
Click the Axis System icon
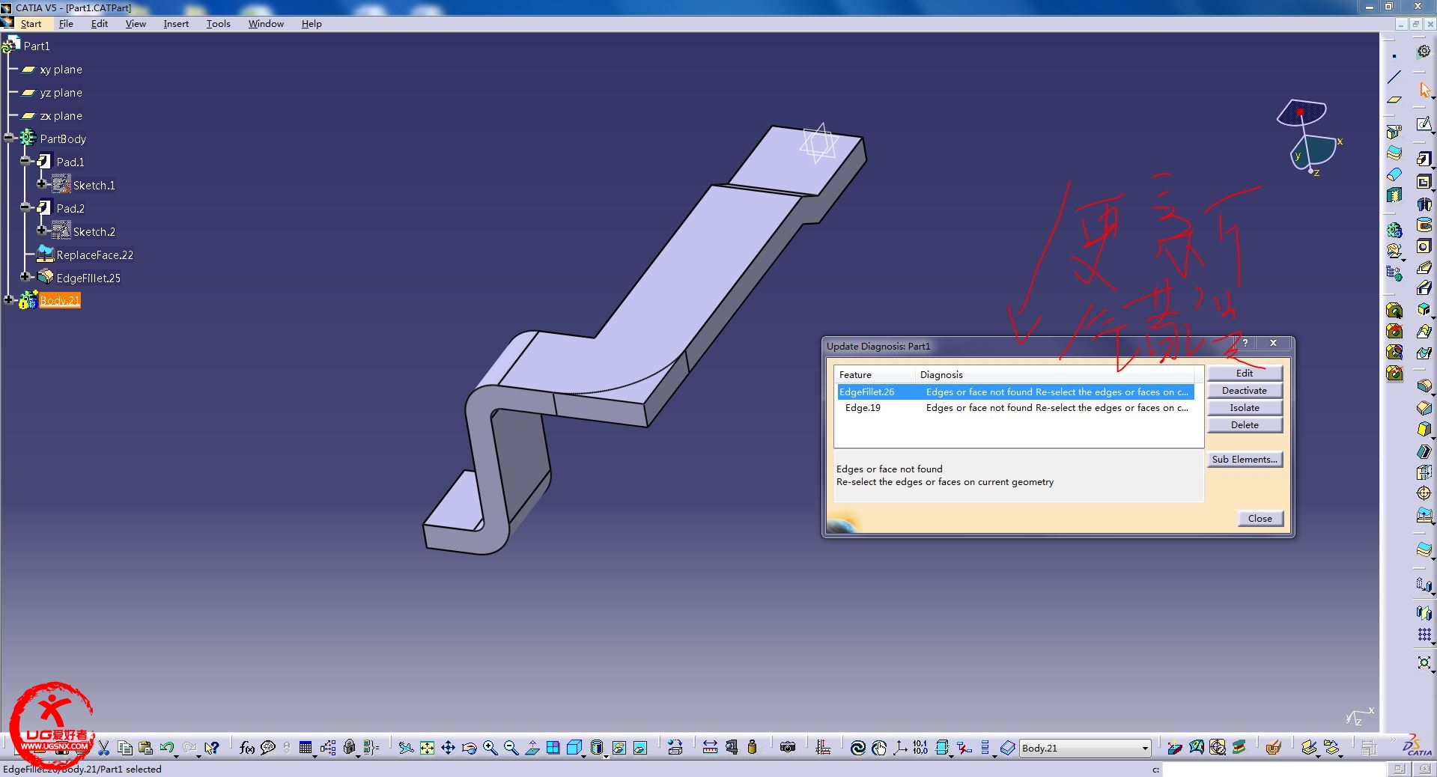click(900, 748)
